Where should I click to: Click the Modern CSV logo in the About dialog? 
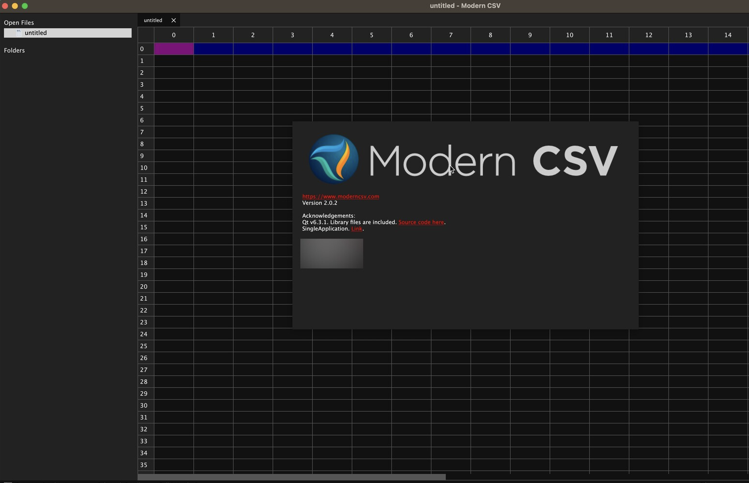(333, 158)
